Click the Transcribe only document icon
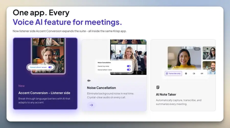Viewport: 230px width, 128px height. (167, 73)
